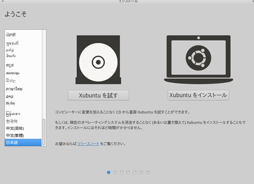
Task: Select the Kannada language entry ಕನ್ನಡ
Action: [23, 65]
